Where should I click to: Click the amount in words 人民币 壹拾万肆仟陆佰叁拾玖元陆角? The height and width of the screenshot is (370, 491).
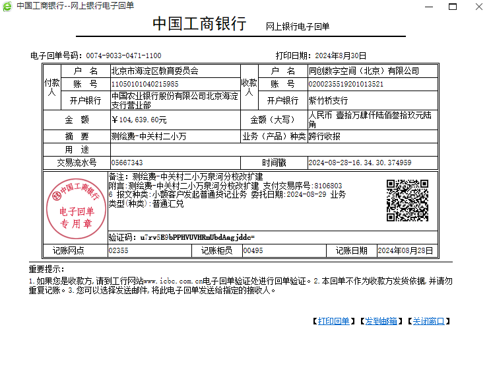pyautogui.click(x=370, y=120)
